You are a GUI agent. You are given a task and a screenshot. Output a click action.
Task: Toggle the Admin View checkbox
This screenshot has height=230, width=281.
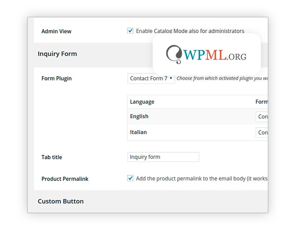(x=130, y=31)
